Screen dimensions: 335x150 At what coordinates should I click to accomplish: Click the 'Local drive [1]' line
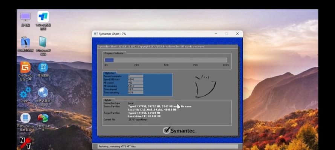click(144, 116)
